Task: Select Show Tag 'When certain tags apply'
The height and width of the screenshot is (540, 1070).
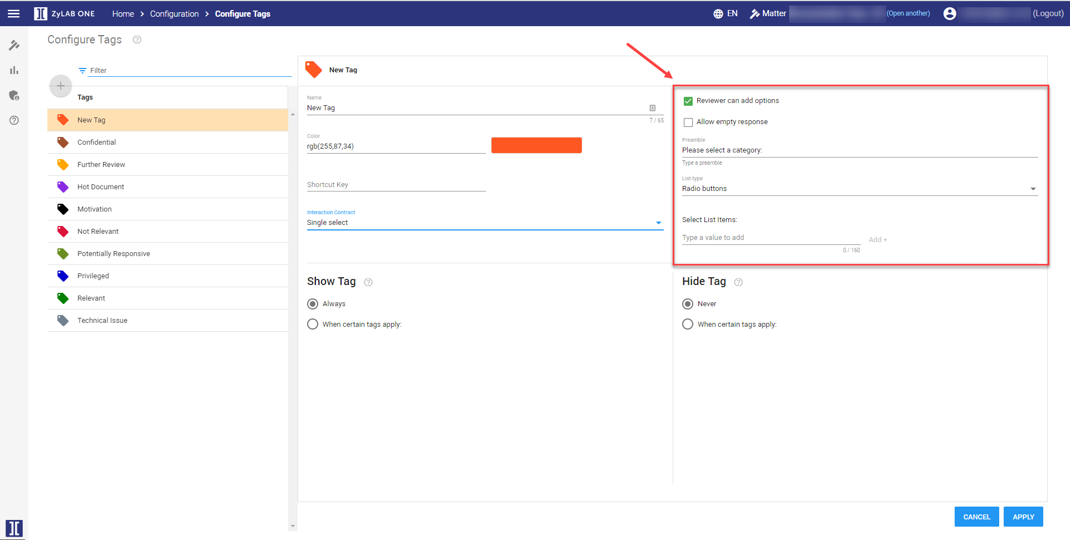Action: (313, 324)
